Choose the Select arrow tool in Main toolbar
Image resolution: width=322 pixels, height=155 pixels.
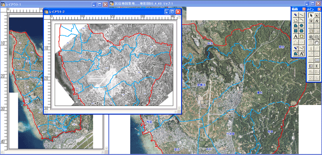click(311, 15)
